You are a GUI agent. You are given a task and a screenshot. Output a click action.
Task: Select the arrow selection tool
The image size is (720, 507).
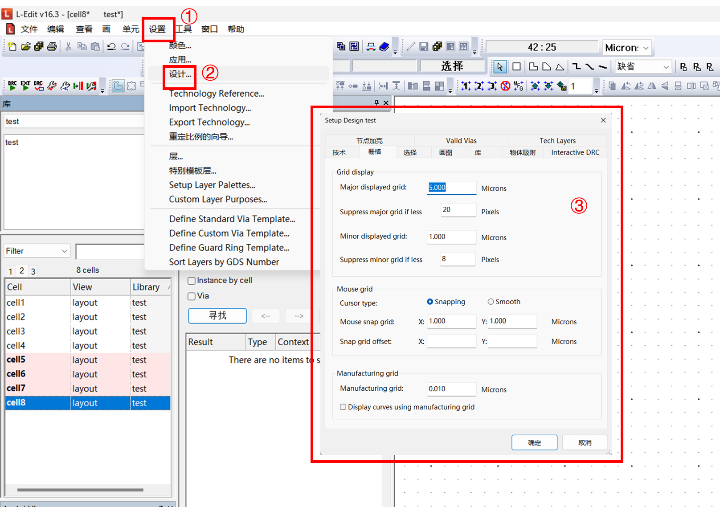500,67
